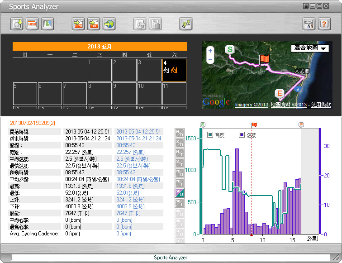Open the settings tools icon

click(309, 24)
